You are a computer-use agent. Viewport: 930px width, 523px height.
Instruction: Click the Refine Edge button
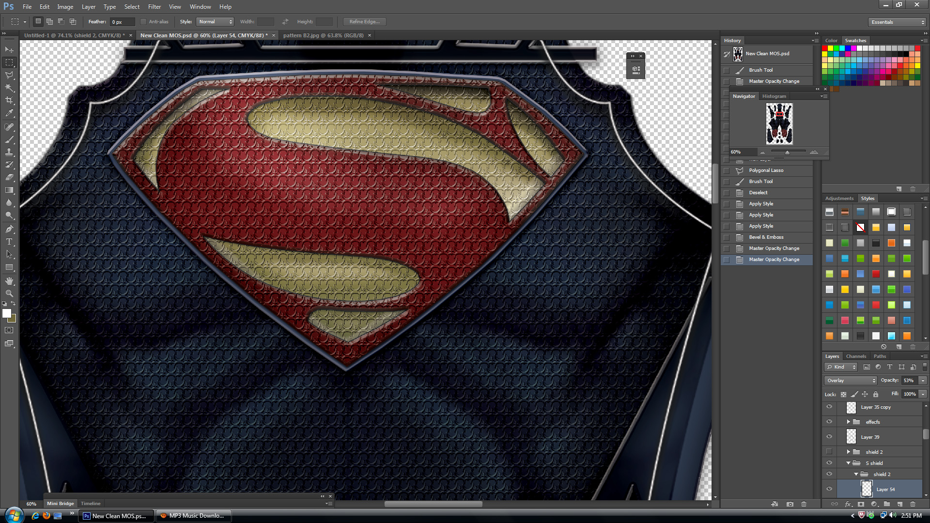pos(365,22)
